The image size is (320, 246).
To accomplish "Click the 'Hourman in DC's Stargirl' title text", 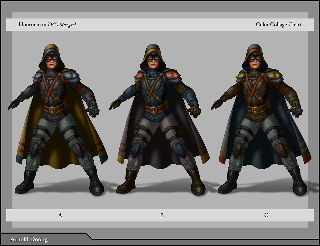I will [x=47, y=24].
